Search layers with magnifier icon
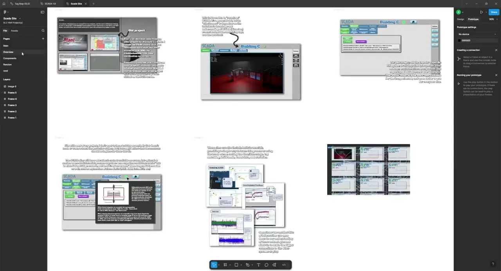501x271 pixels. (43, 30)
